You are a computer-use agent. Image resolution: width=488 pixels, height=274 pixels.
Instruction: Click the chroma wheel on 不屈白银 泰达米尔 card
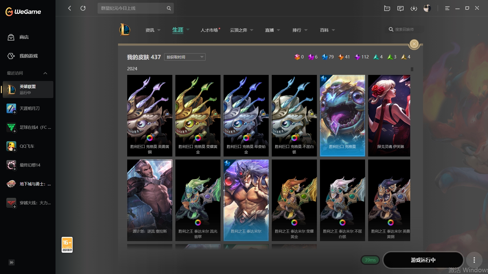[x=343, y=223]
